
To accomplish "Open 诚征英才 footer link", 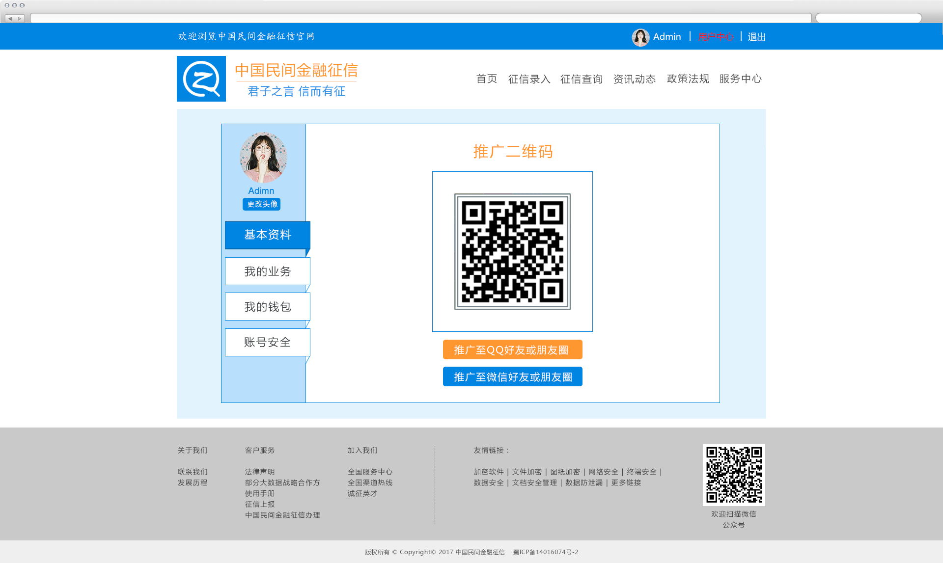I will tap(362, 493).
